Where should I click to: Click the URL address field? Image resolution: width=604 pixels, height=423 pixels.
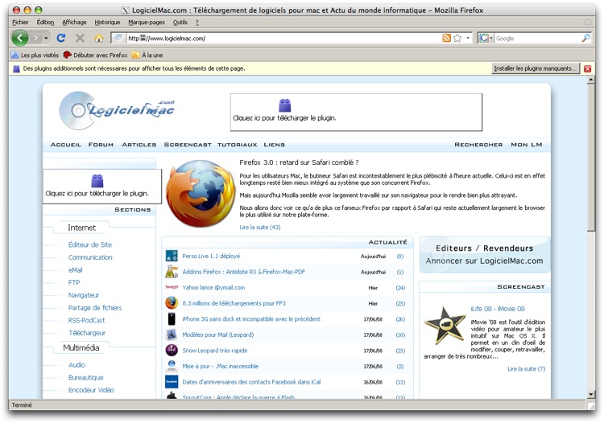coord(283,38)
